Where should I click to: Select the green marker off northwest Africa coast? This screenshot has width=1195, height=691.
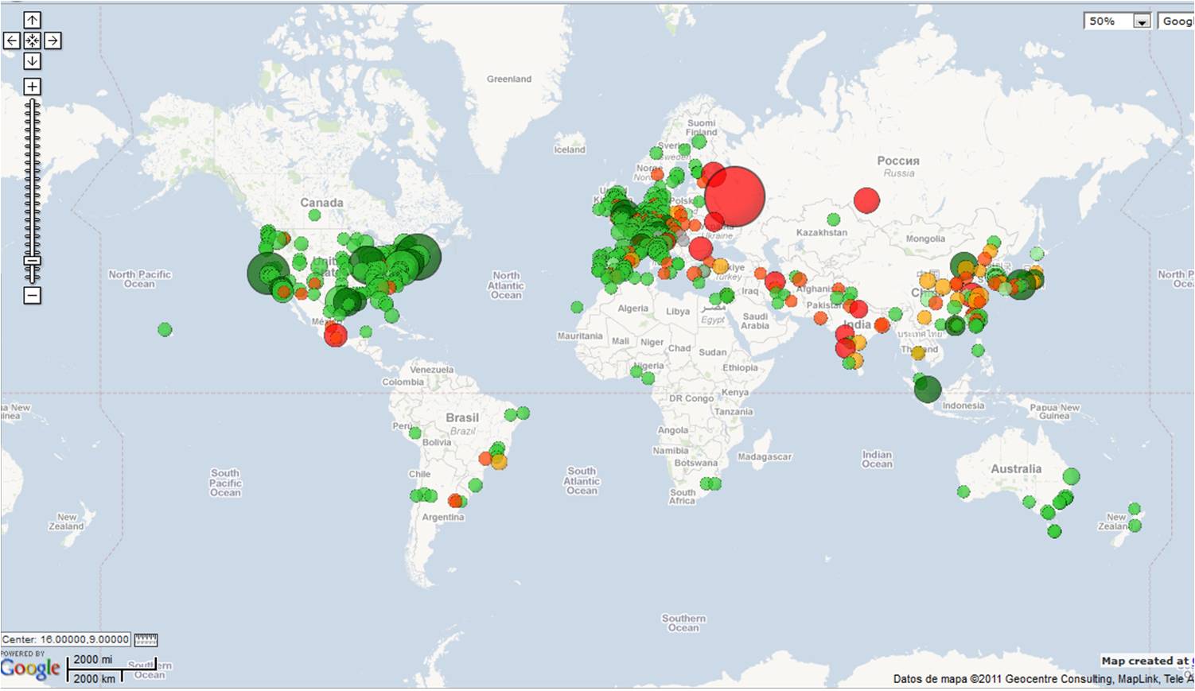[577, 307]
